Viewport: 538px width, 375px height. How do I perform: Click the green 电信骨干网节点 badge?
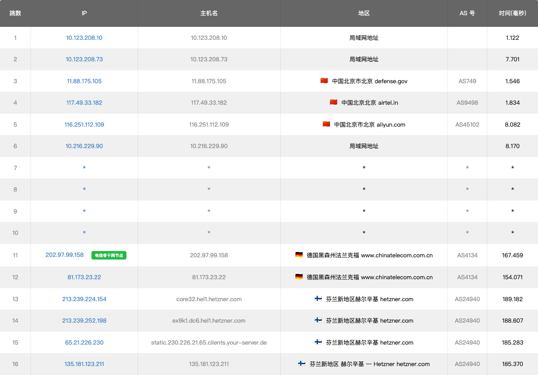click(x=109, y=256)
